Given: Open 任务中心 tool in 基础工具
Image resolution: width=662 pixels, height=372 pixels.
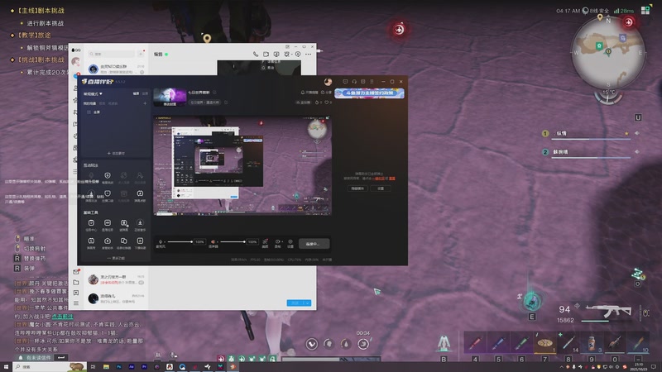Looking at the screenshot, I should click(91, 224).
